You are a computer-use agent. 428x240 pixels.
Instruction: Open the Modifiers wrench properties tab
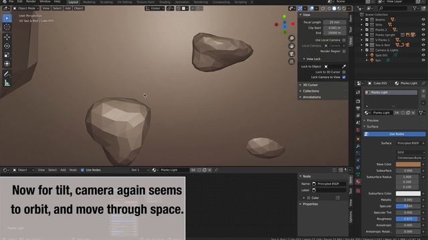(358, 146)
